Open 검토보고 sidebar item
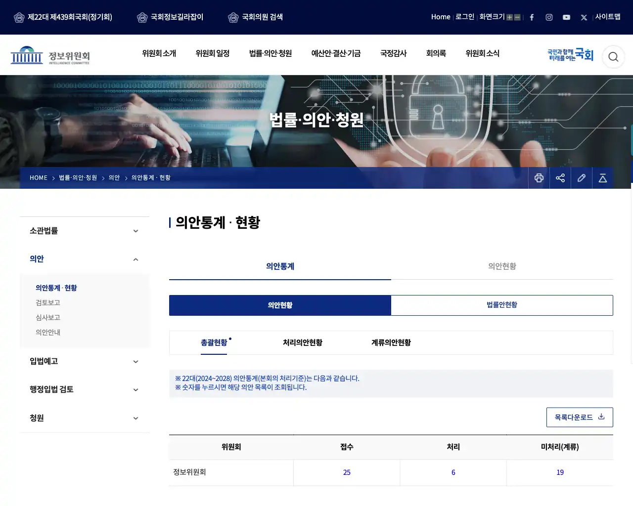 coord(48,303)
